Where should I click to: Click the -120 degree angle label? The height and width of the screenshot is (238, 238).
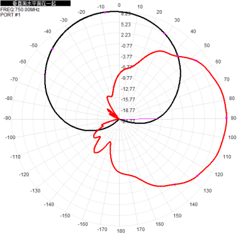pyautogui.click(x=24, y=174)
